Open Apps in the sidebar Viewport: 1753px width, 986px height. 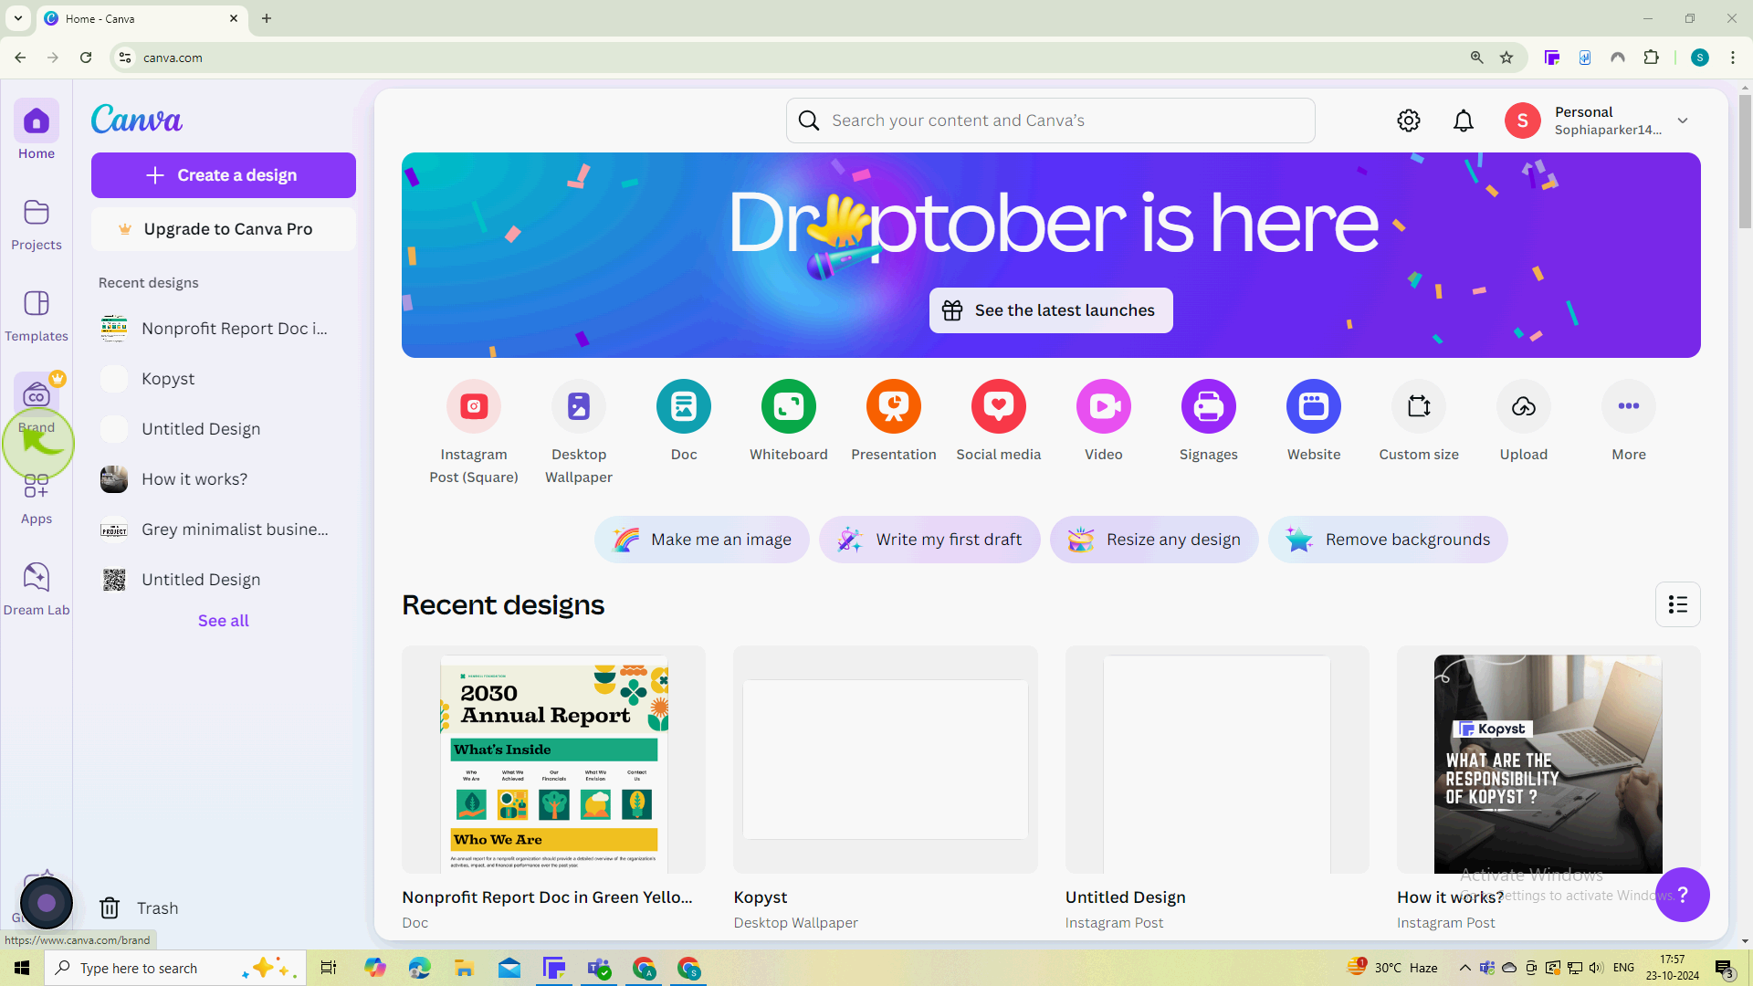pos(37,498)
